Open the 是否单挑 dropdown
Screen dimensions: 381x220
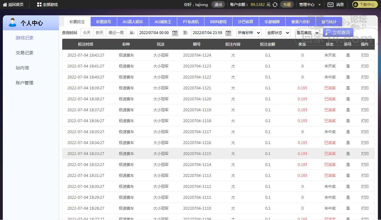coord(307,33)
